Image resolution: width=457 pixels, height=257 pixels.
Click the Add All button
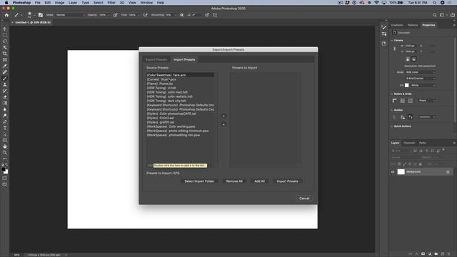pos(259,181)
